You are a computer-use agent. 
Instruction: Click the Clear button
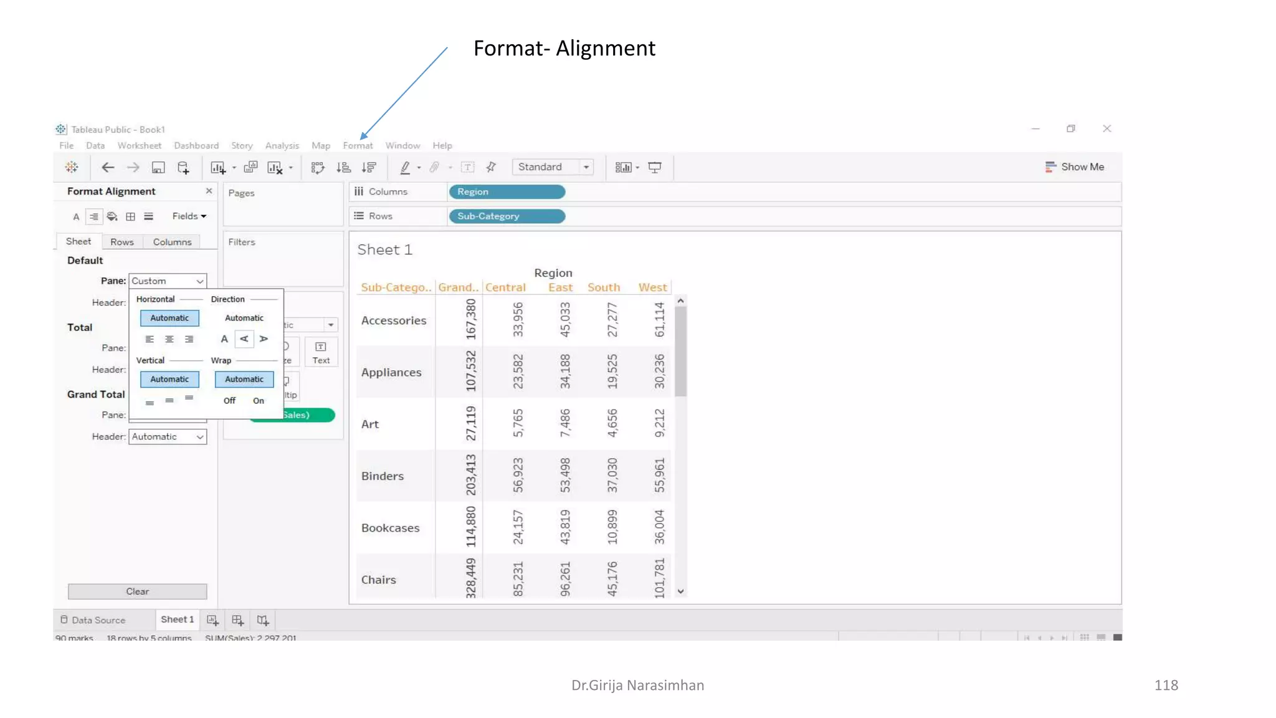(137, 591)
